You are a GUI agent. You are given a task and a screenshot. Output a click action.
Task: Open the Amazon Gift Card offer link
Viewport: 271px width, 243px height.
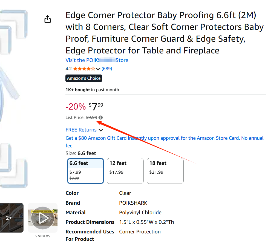pyautogui.click(x=164, y=138)
